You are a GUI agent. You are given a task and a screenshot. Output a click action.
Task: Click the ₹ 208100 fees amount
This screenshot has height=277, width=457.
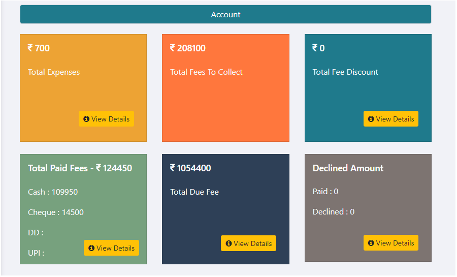tap(188, 48)
